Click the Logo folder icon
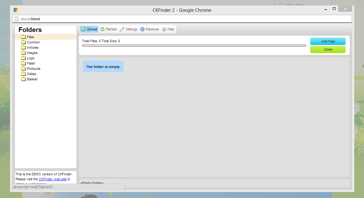 23,58
